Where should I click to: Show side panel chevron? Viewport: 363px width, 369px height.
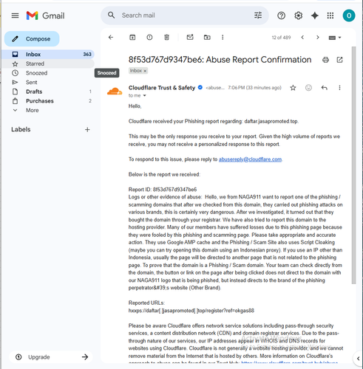358,359
